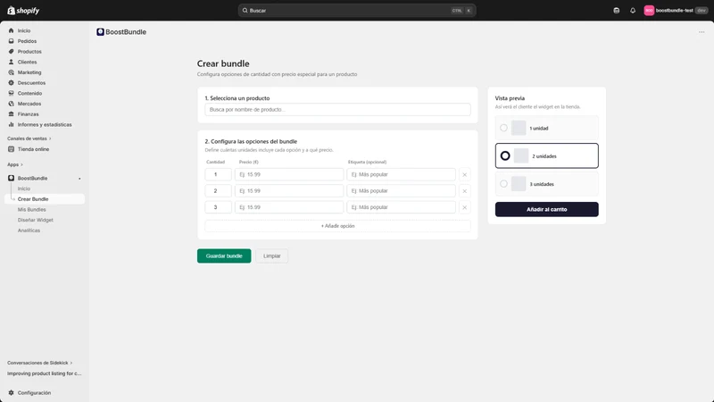Open the Inicio home icon in sidebar
The height and width of the screenshot is (402, 714).
(x=11, y=30)
